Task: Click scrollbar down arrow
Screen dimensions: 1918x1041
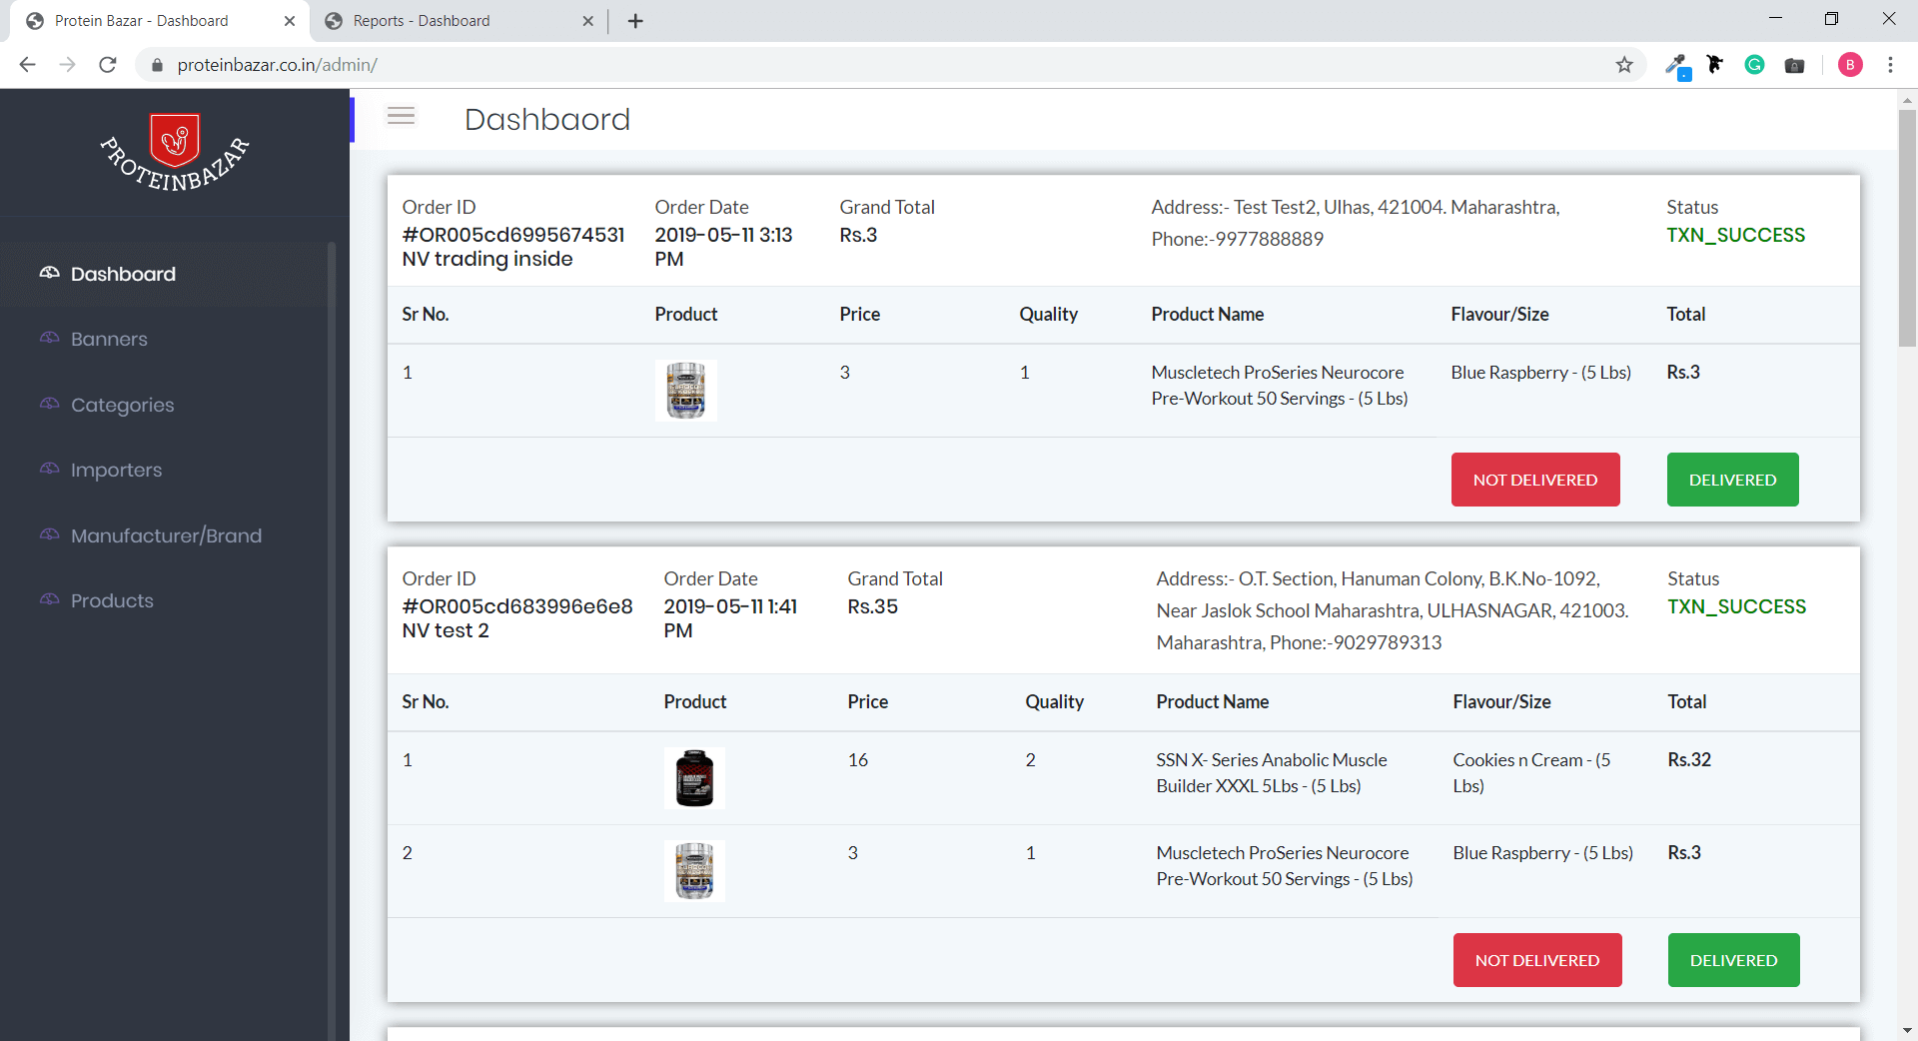Action: point(1907,1030)
